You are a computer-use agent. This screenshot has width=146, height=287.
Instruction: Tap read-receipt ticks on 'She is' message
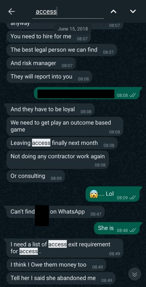(x=132, y=230)
